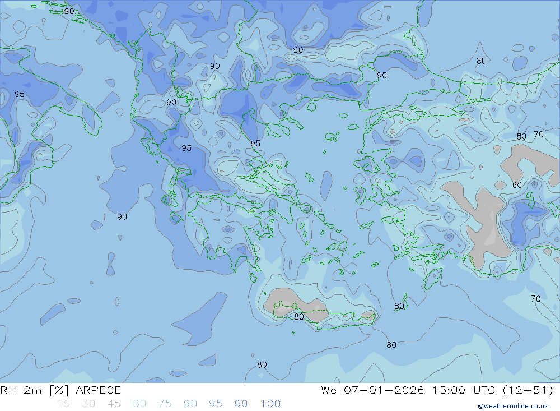Click the 'We 07-01-2026 15:00 UTC (12+51)' timestamp

click(437, 390)
